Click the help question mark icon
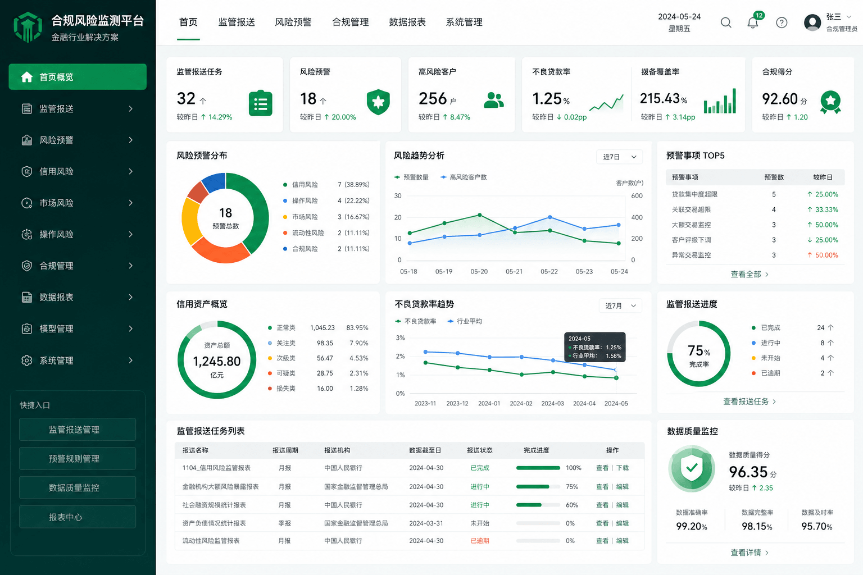 (782, 22)
